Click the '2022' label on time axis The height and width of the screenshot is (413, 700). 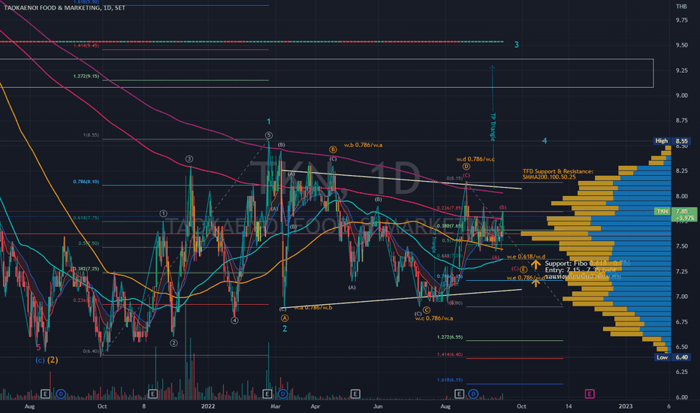(x=208, y=406)
